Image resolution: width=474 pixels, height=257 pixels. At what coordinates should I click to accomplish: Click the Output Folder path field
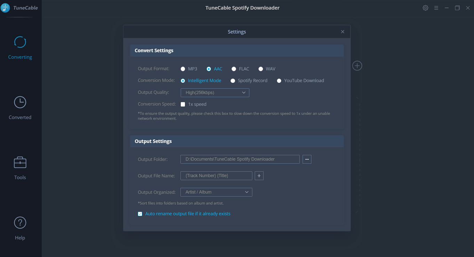click(240, 159)
